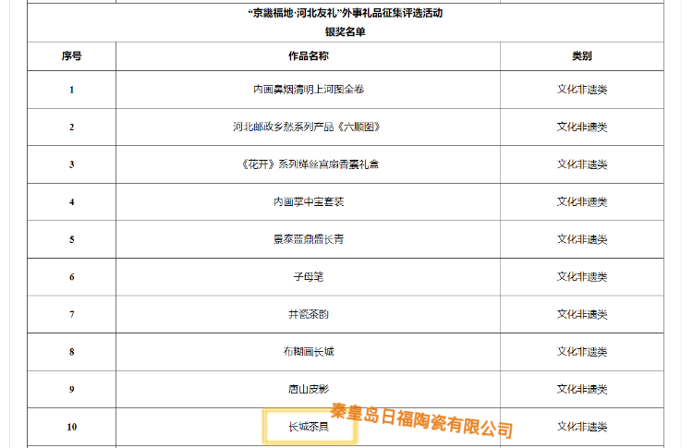Click the cell 河北邮政乡愁系列产品《六顺图》
Image resolution: width=693 pixels, height=448 pixels.
click(x=308, y=127)
